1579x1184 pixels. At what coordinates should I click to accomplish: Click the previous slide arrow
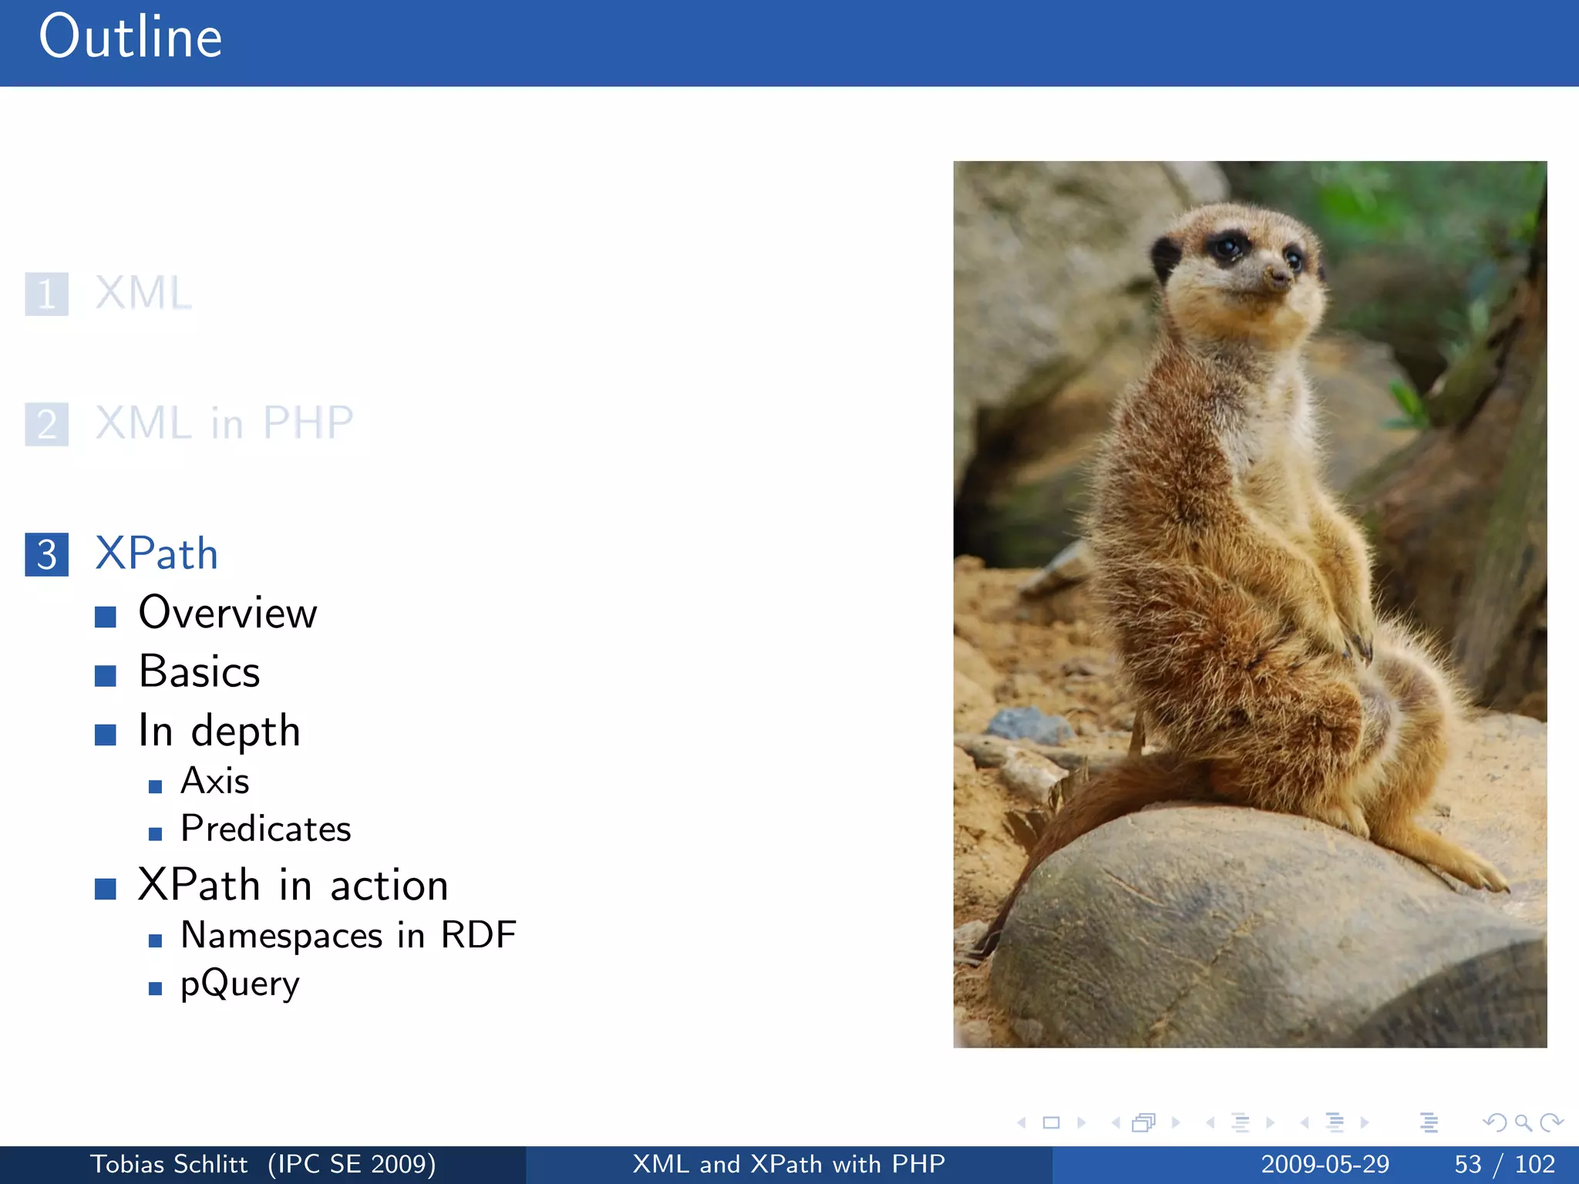(1022, 1123)
